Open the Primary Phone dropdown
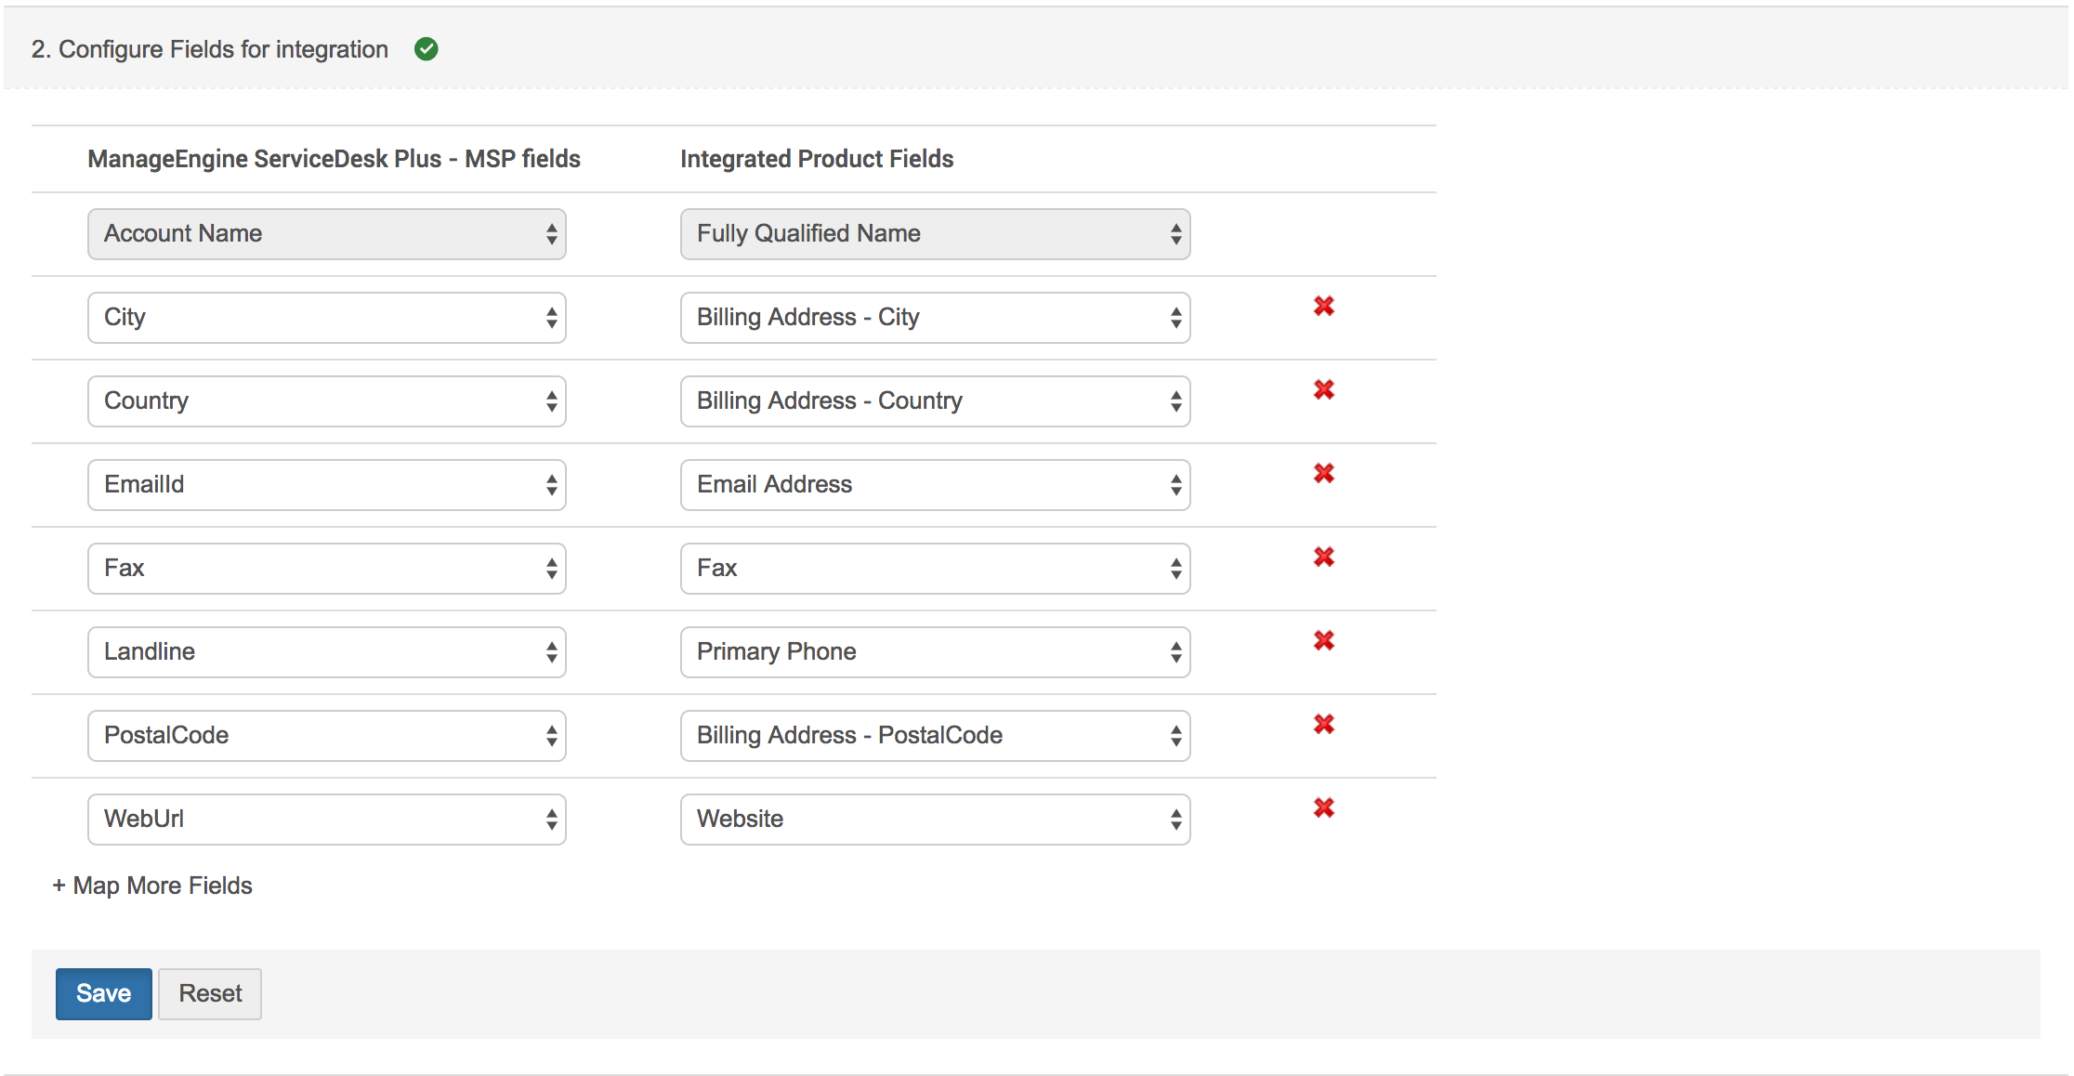This screenshot has width=2074, height=1076. [x=935, y=652]
